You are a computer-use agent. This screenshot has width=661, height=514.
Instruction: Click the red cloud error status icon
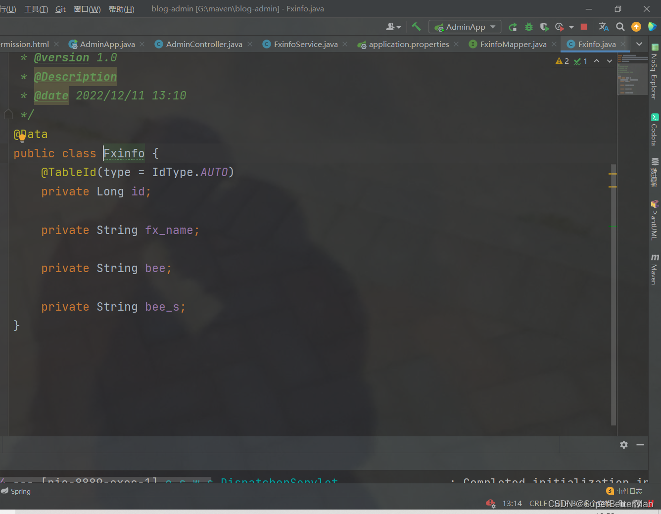point(490,503)
